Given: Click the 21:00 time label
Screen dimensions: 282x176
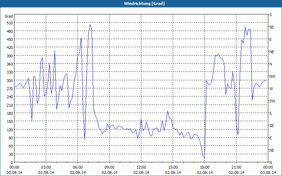Looking at the screenshot, I should [x=236, y=168].
